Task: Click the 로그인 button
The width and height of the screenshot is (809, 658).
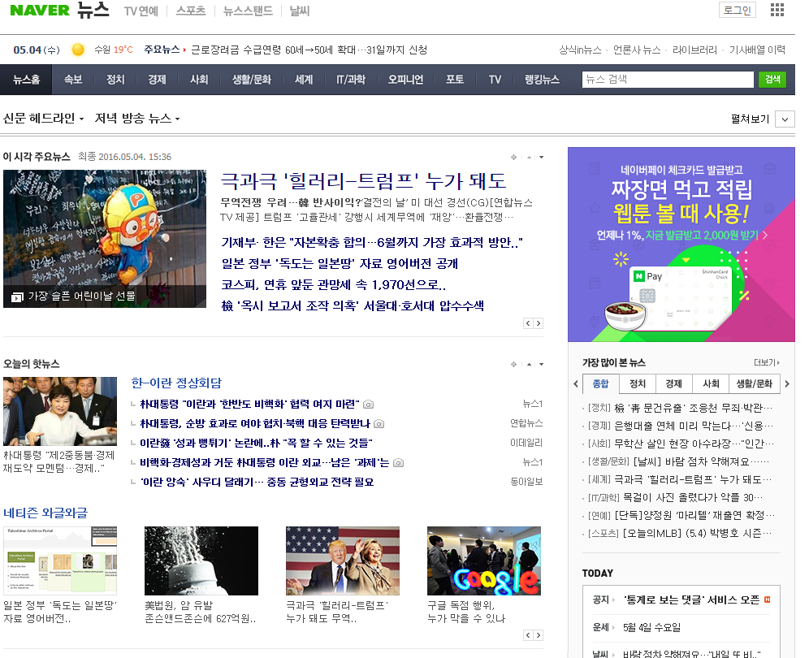Action: point(738,11)
